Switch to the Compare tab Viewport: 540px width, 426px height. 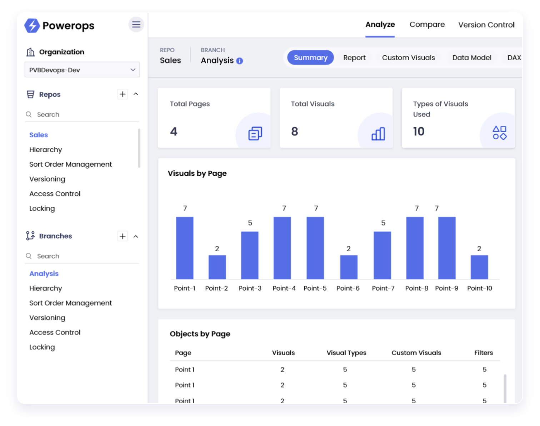point(427,25)
